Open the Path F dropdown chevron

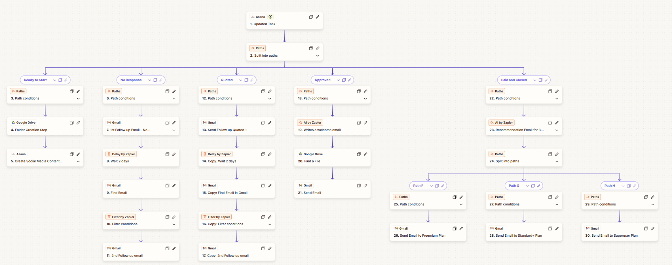coord(431,186)
